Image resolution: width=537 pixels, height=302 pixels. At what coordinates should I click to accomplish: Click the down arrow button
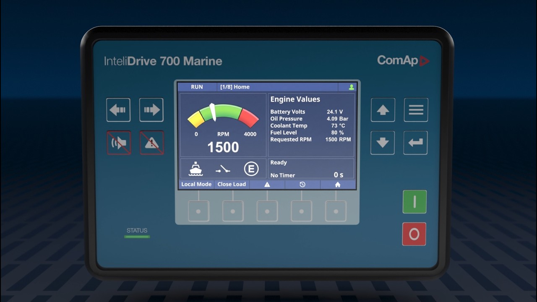[x=383, y=143]
